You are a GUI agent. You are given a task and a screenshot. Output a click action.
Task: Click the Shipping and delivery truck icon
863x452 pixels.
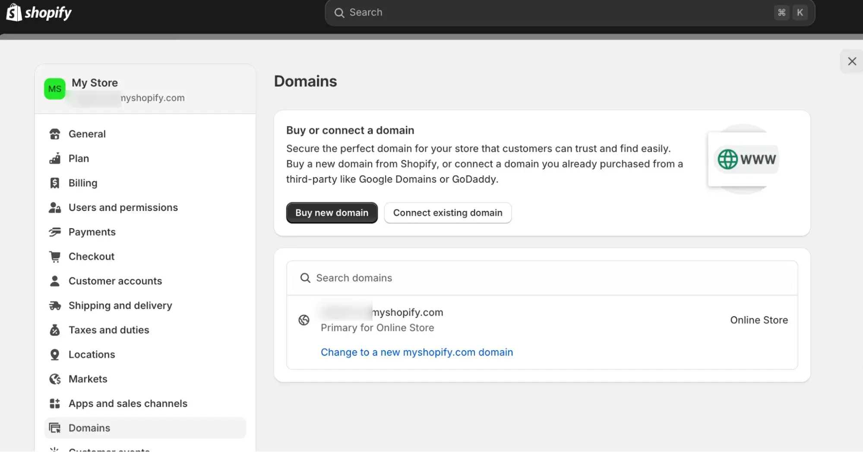[x=55, y=306]
